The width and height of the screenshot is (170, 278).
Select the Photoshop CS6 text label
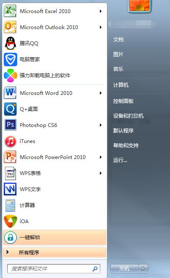click(x=39, y=125)
